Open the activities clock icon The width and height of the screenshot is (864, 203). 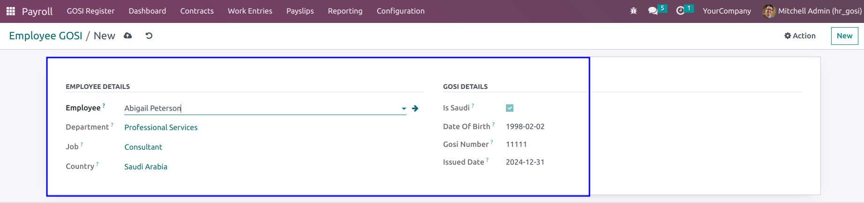click(680, 11)
